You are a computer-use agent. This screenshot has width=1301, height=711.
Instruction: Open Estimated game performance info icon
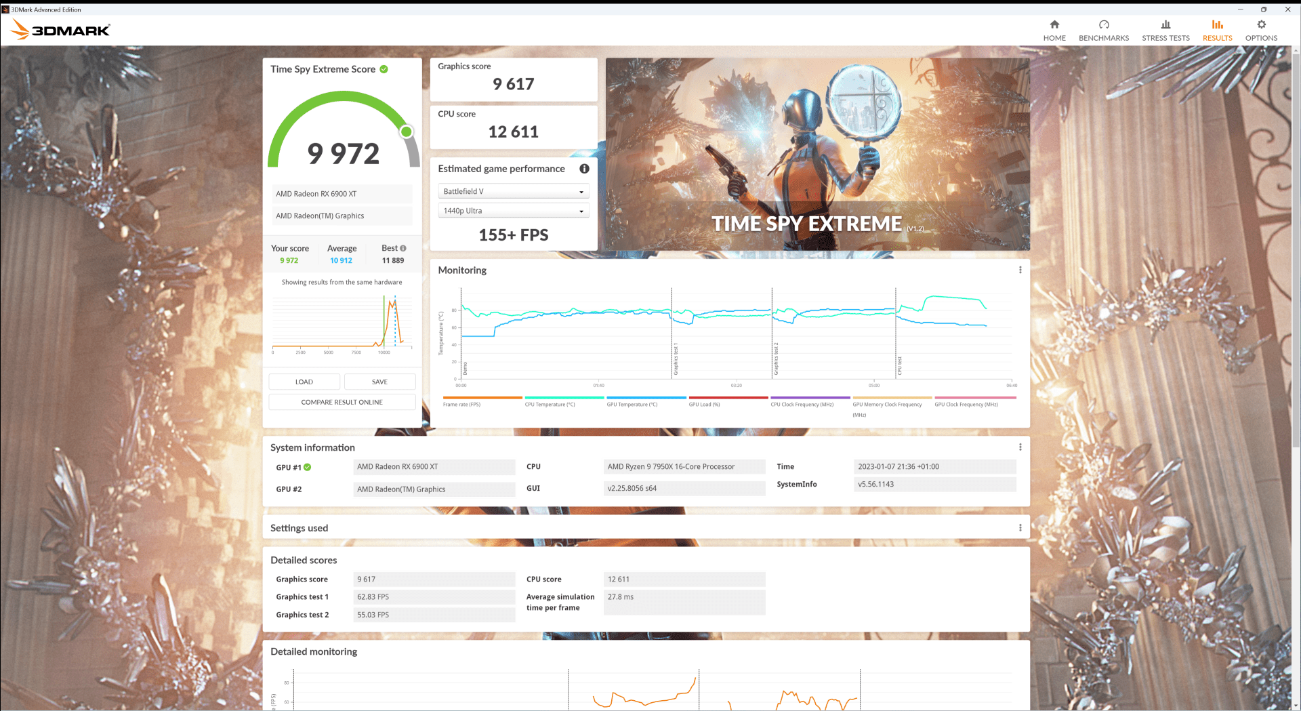click(584, 169)
